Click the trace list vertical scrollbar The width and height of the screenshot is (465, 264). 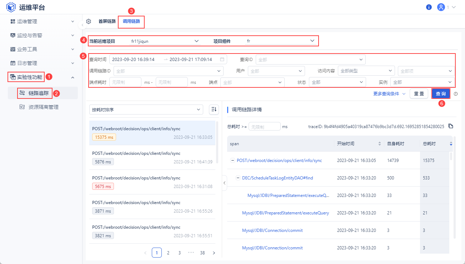(217, 142)
